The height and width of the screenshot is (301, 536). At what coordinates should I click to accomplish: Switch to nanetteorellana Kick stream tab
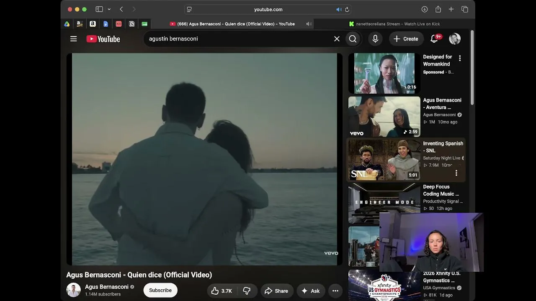pos(394,24)
